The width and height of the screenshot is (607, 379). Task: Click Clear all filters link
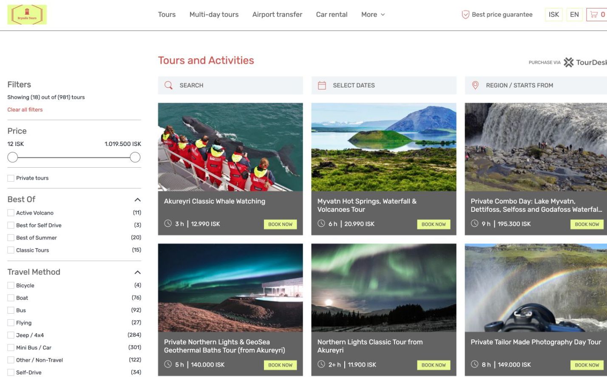coord(25,109)
